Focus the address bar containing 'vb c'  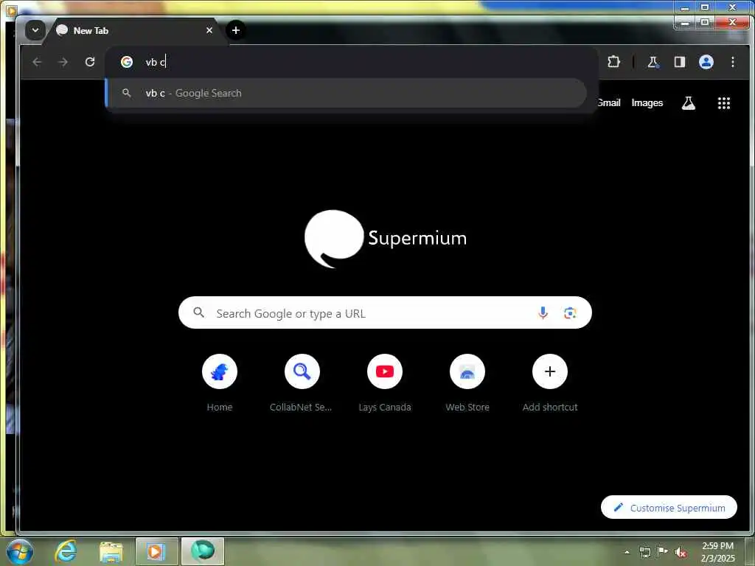(x=352, y=62)
